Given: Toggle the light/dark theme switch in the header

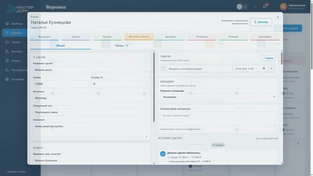Looking at the screenshot, I should tap(242, 7).
